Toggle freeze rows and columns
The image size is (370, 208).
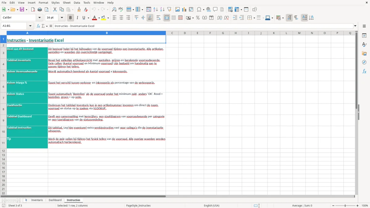[x=236, y=10]
